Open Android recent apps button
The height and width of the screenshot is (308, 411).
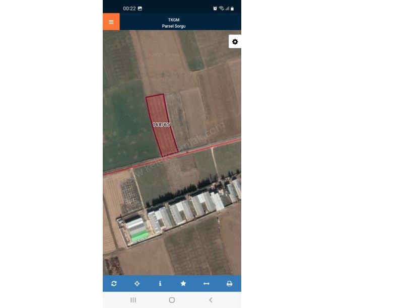coord(133,300)
